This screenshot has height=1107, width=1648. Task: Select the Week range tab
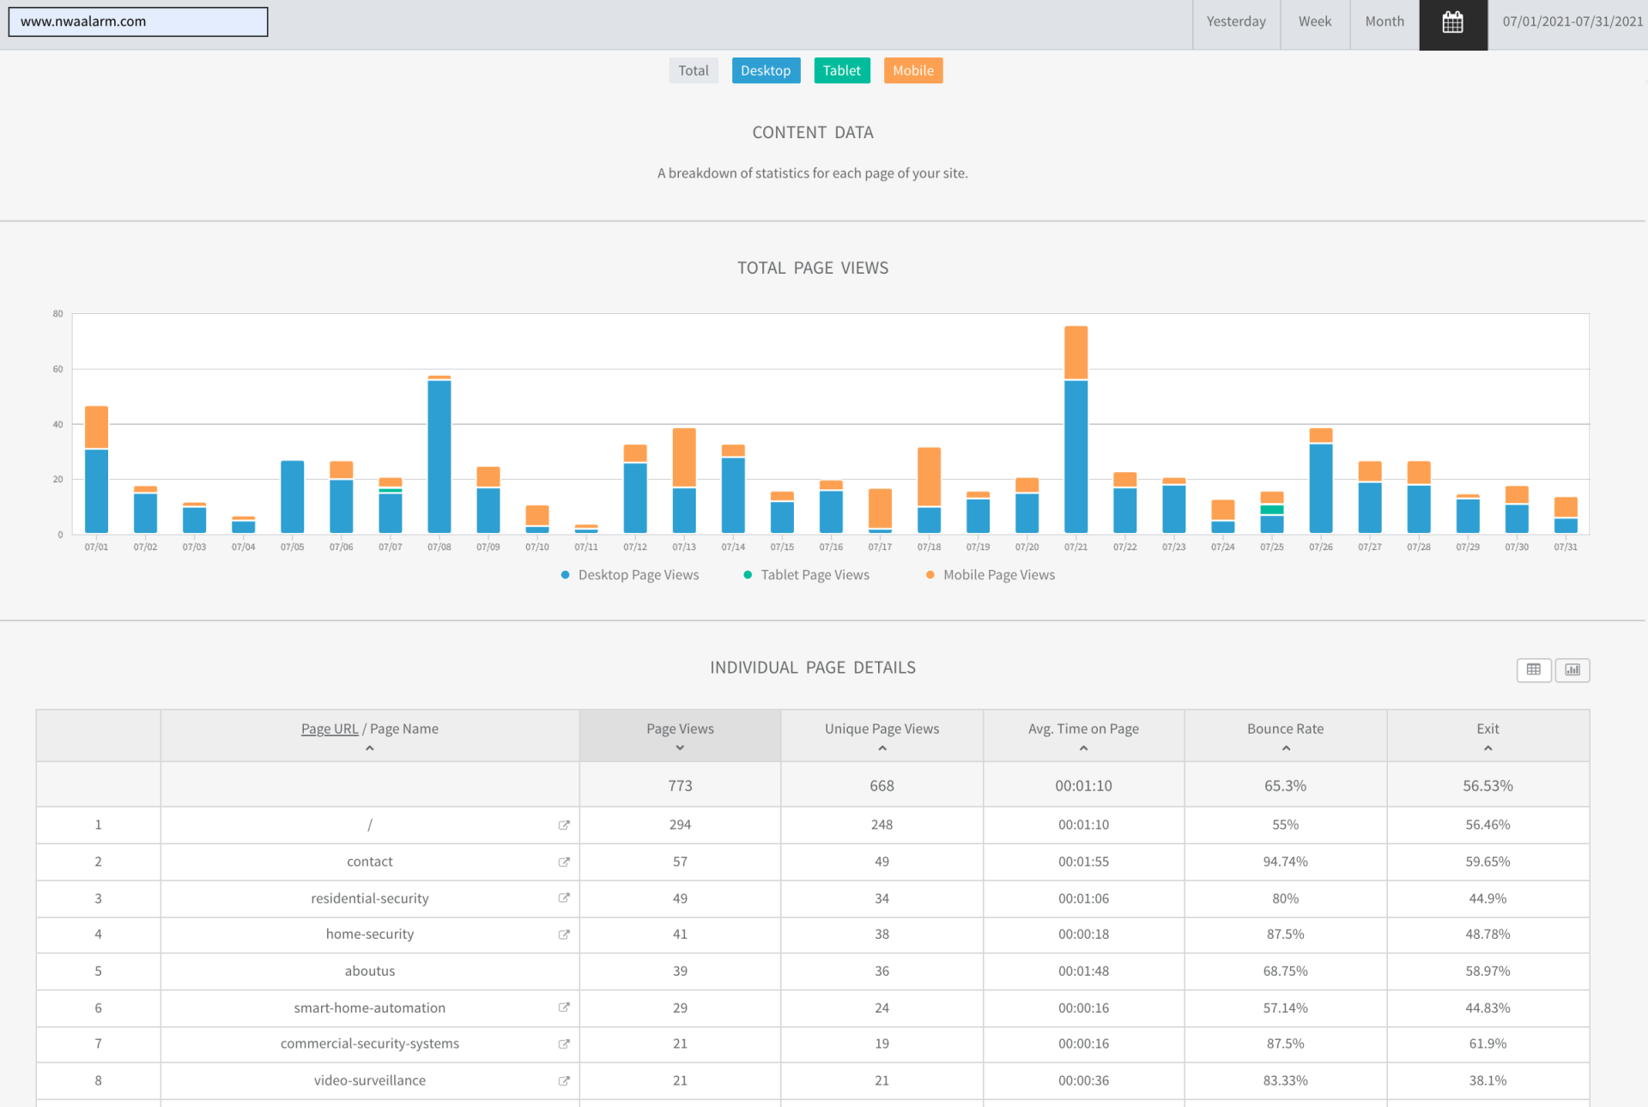click(1314, 21)
